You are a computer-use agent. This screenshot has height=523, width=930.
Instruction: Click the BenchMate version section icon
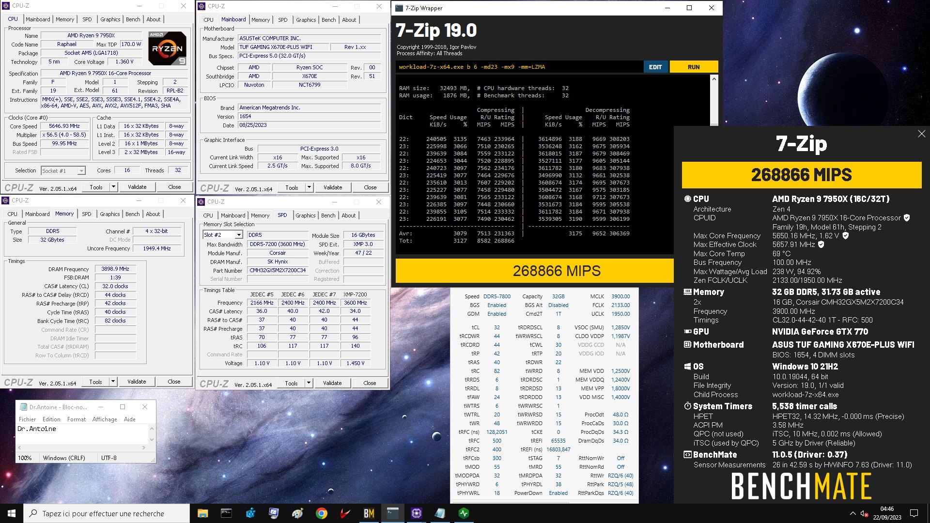[x=687, y=455]
